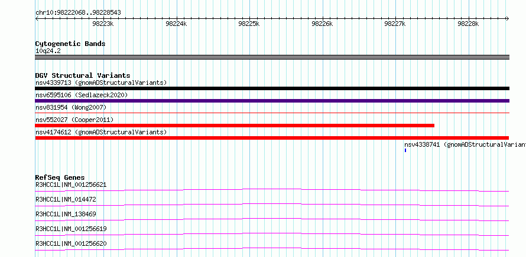Click the 98227k ruler tick label
Screen dimensions: 526x257
[395, 24]
